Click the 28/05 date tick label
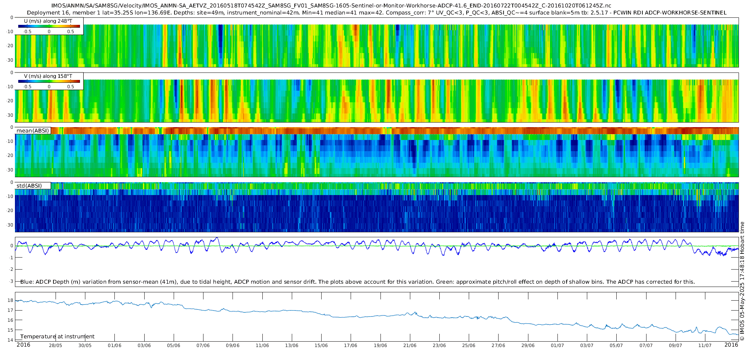 [x=56, y=345]
